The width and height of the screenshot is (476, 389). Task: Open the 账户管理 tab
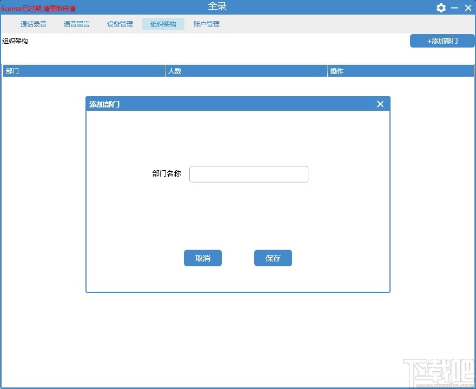point(206,24)
